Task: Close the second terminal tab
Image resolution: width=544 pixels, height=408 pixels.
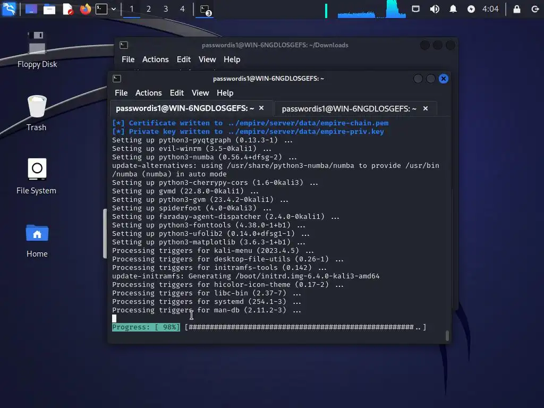Action: coord(426,108)
